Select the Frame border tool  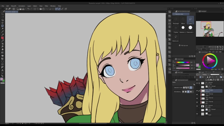(2, 64)
